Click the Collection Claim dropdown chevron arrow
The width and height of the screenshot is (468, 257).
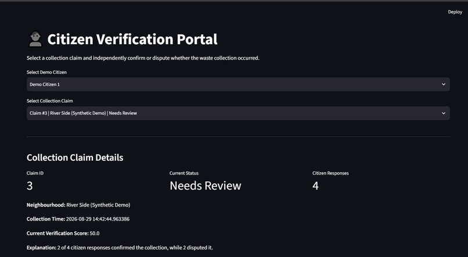coord(444,113)
